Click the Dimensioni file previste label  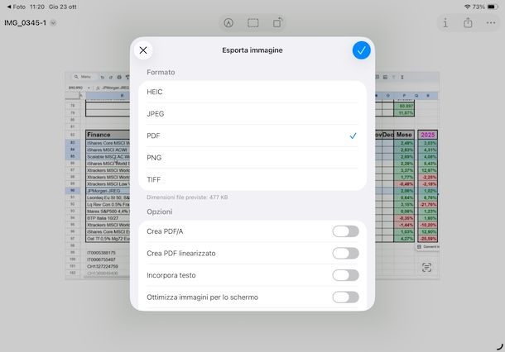[187, 197]
